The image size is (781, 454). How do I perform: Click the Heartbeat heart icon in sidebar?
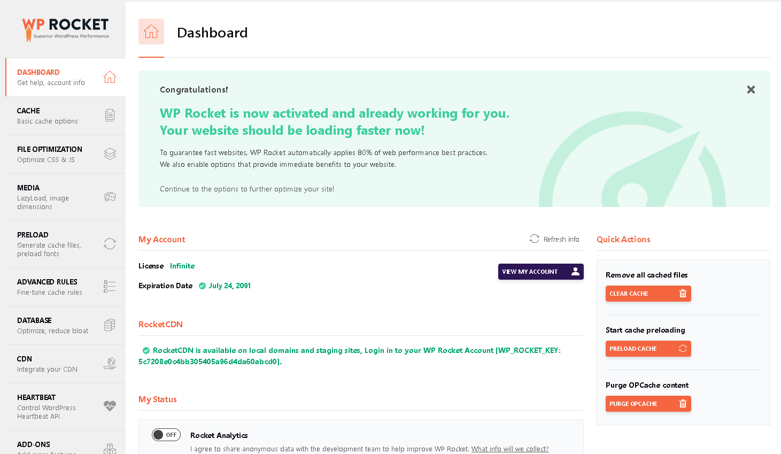click(110, 406)
